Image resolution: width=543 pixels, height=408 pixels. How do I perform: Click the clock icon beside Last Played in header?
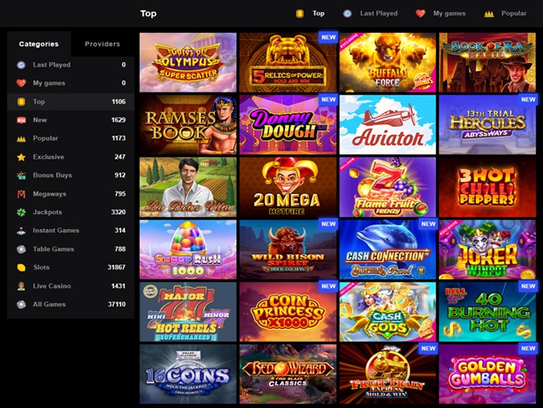[x=347, y=14]
